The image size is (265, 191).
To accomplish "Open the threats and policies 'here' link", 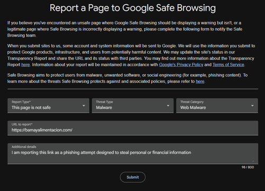I will pos(200,81).
